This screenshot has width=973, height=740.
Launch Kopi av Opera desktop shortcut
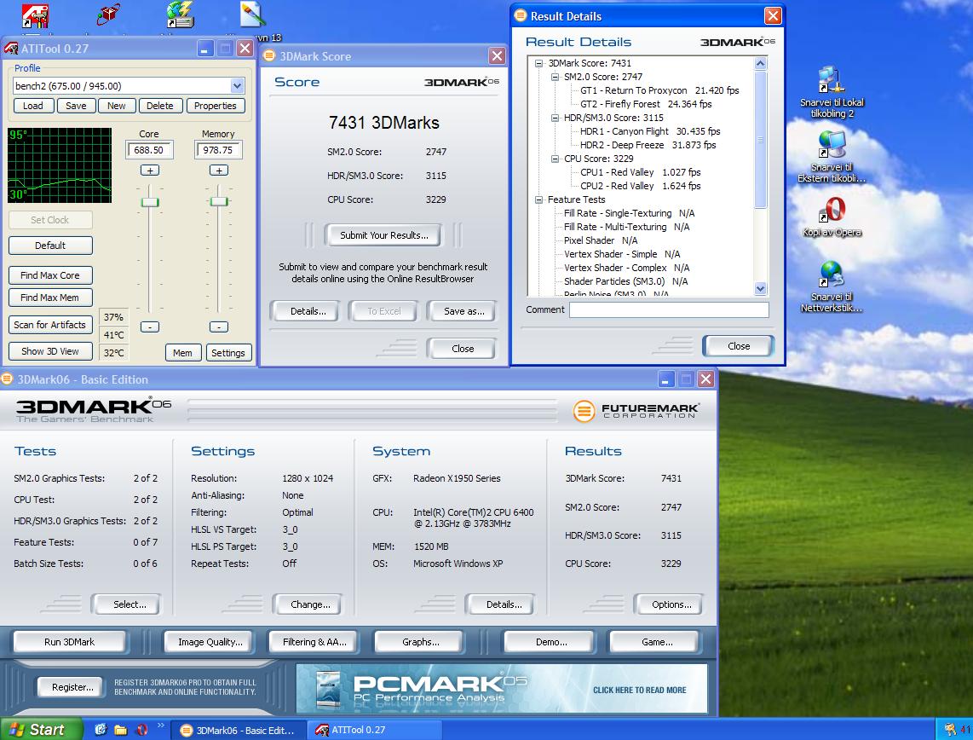pyautogui.click(x=832, y=217)
